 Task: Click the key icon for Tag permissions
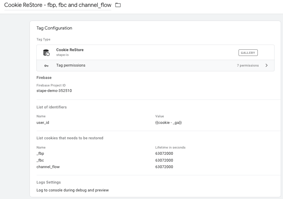click(x=46, y=66)
